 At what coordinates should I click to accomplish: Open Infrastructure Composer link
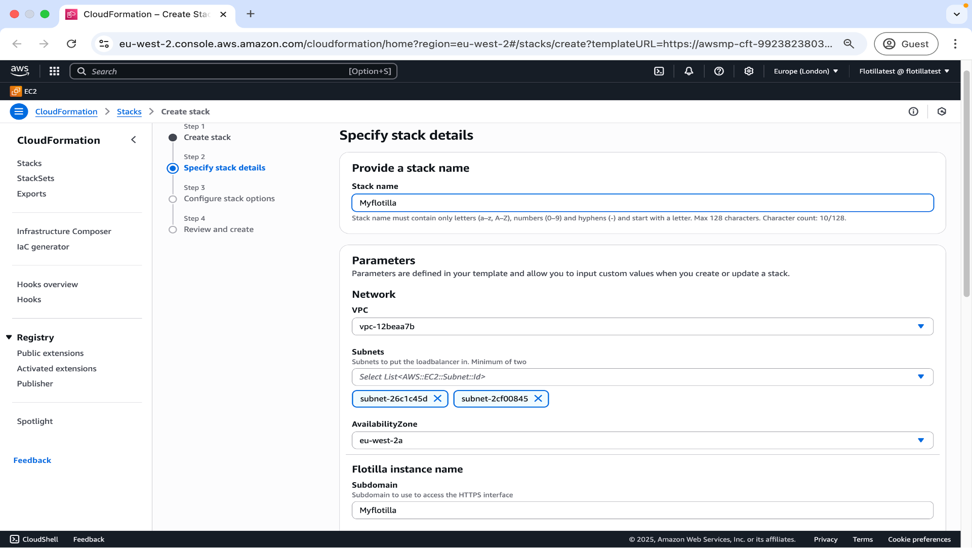64,231
